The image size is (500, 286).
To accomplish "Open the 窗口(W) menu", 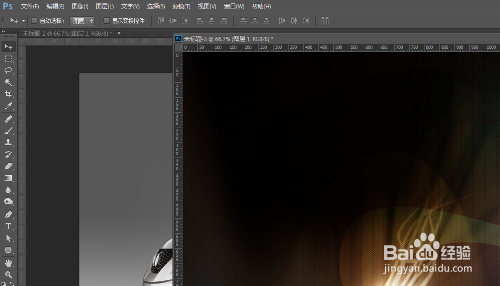I will click(x=234, y=6).
